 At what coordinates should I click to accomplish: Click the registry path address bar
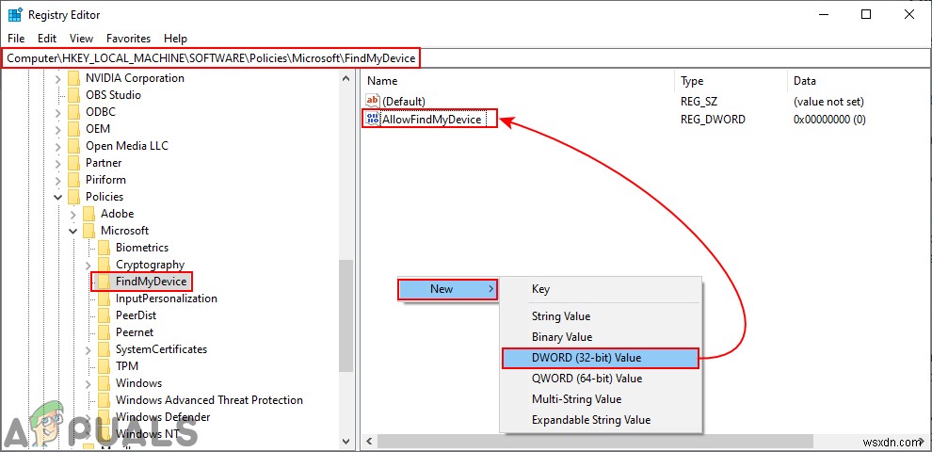(466, 58)
